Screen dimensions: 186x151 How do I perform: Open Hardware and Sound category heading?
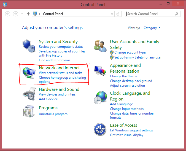tap(59, 89)
